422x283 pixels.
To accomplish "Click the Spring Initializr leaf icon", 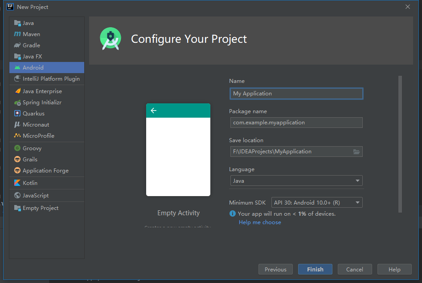I will pos(17,103).
